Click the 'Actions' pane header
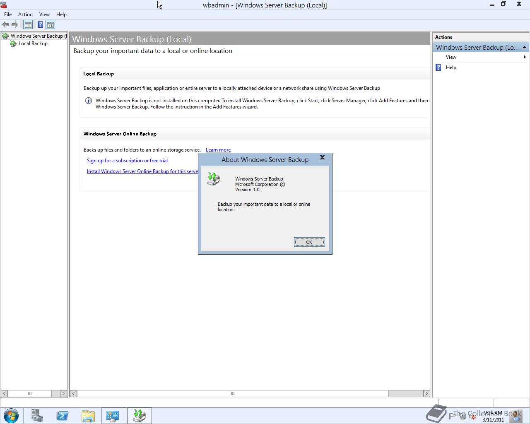530x424 pixels. point(443,37)
